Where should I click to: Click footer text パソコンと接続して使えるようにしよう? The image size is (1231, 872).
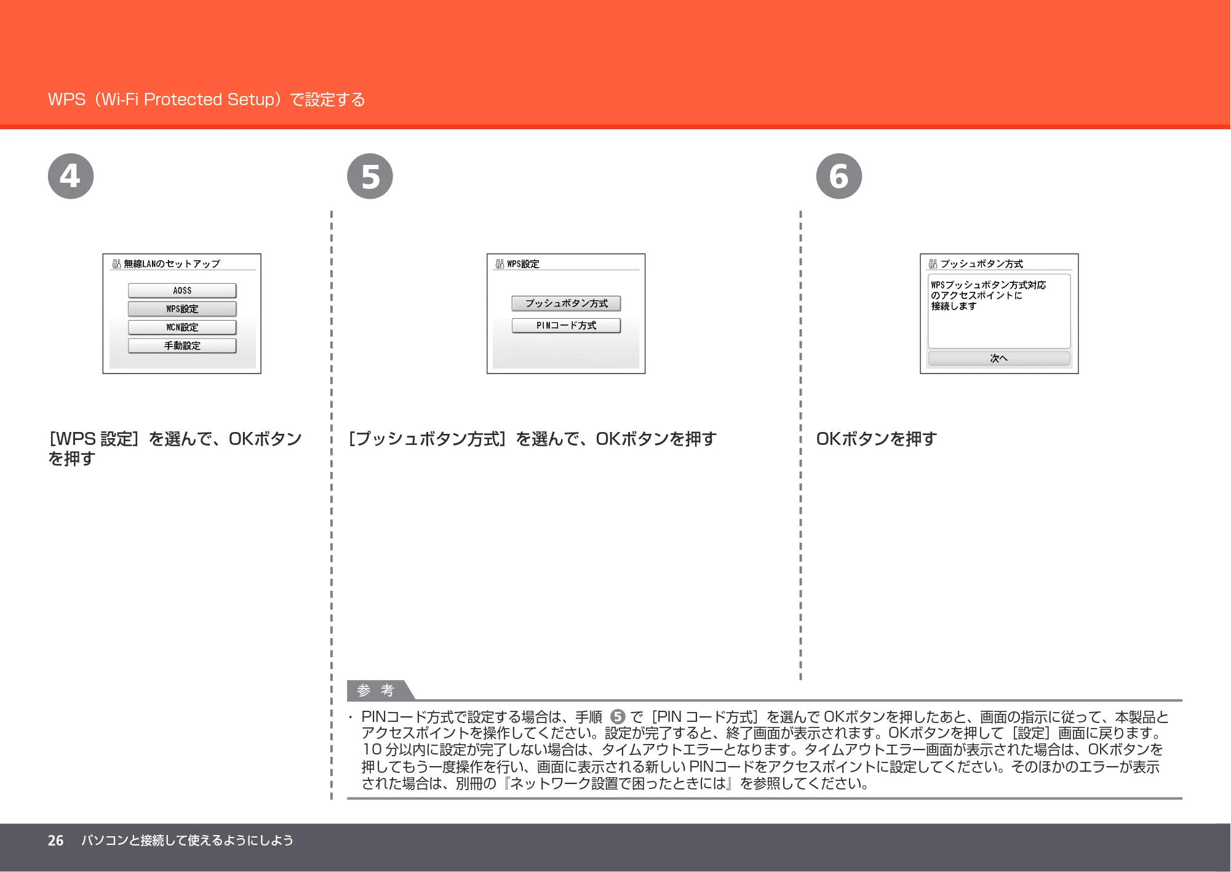click(188, 841)
